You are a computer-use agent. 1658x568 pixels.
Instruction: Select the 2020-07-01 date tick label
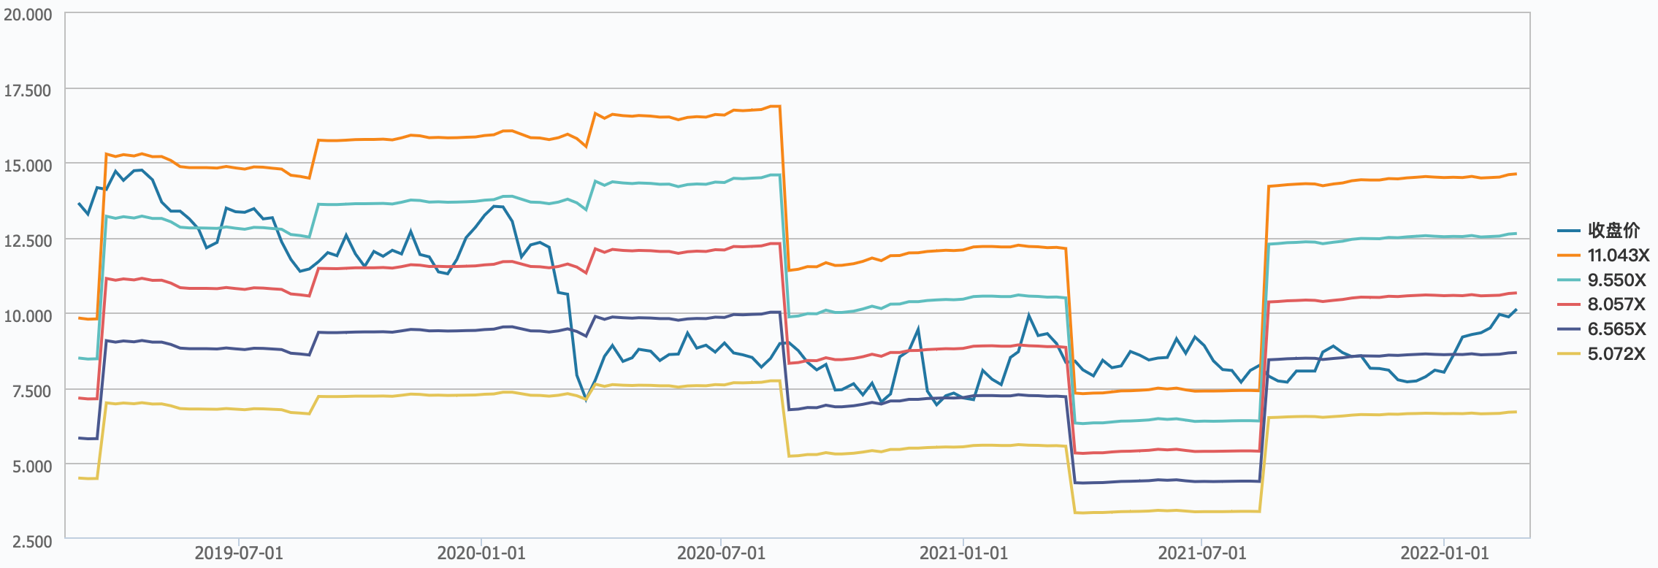pos(721,553)
